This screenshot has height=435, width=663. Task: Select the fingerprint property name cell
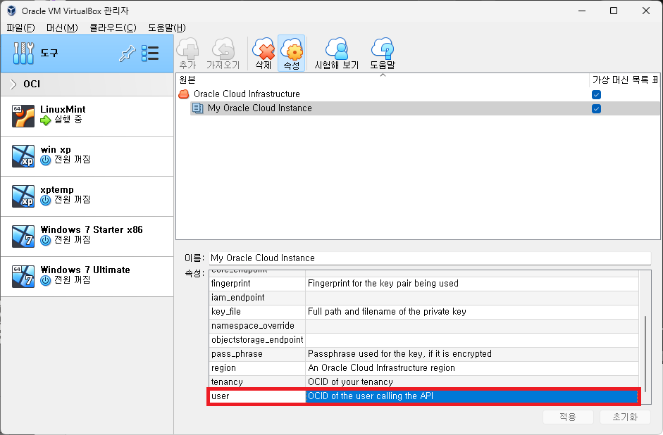click(257, 284)
